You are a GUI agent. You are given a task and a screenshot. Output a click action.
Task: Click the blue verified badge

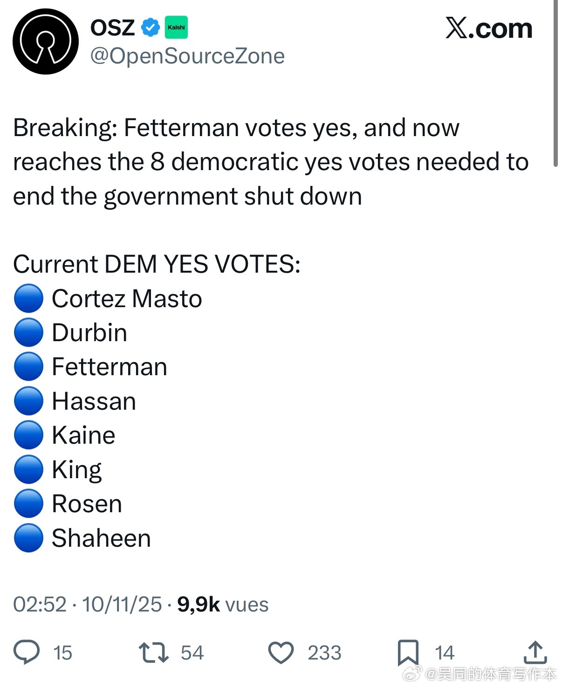151,27
